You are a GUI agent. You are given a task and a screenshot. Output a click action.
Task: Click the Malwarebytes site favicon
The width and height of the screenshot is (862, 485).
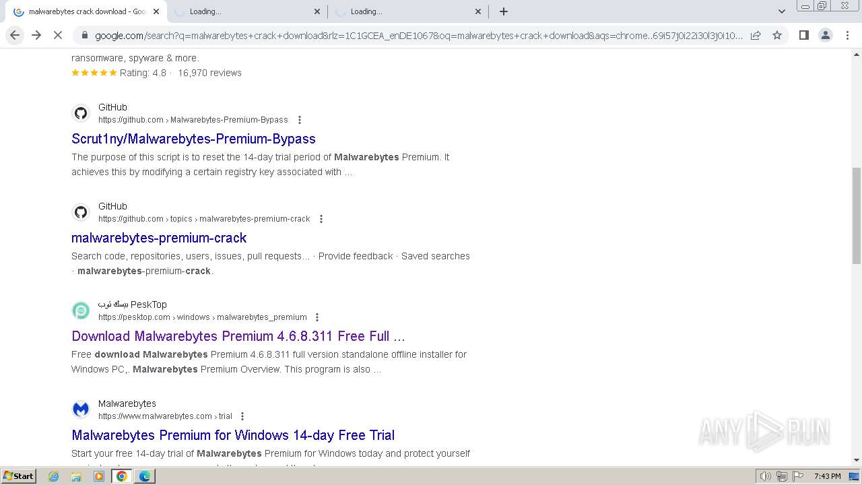(x=81, y=410)
